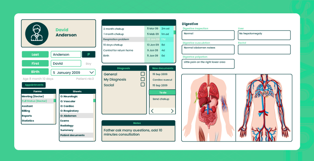Viewport: 314px width, 161px height.
Task: Click David Anderson's patient avatar icon
Action: (x=37, y=33)
